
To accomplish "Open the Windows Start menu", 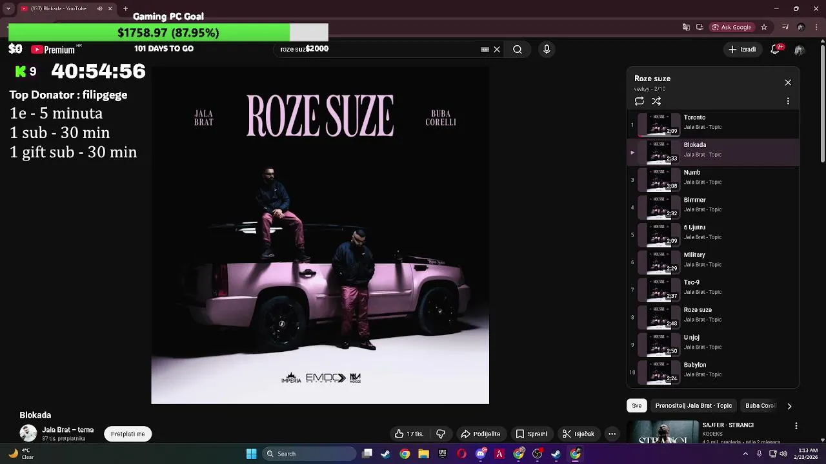I will click(x=251, y=454).
